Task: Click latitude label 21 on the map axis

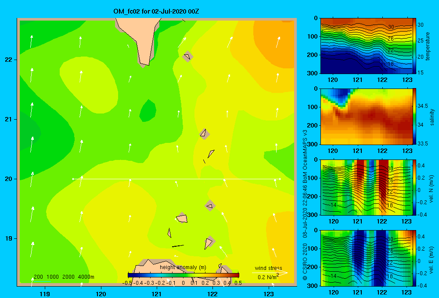Action: click(9, 119)
